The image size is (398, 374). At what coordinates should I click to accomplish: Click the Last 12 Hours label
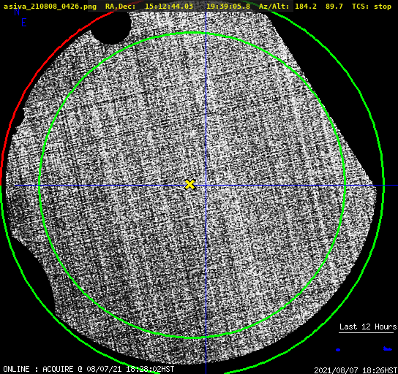tap(368, 327)
